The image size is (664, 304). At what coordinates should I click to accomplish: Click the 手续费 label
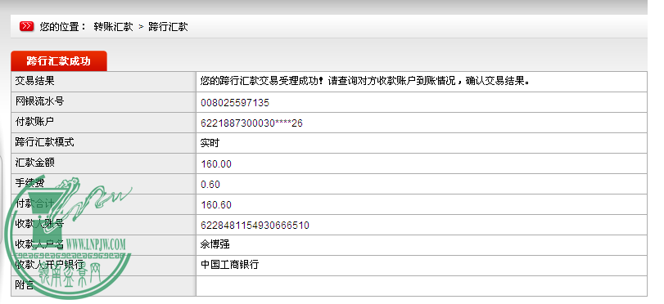(29, 183)
